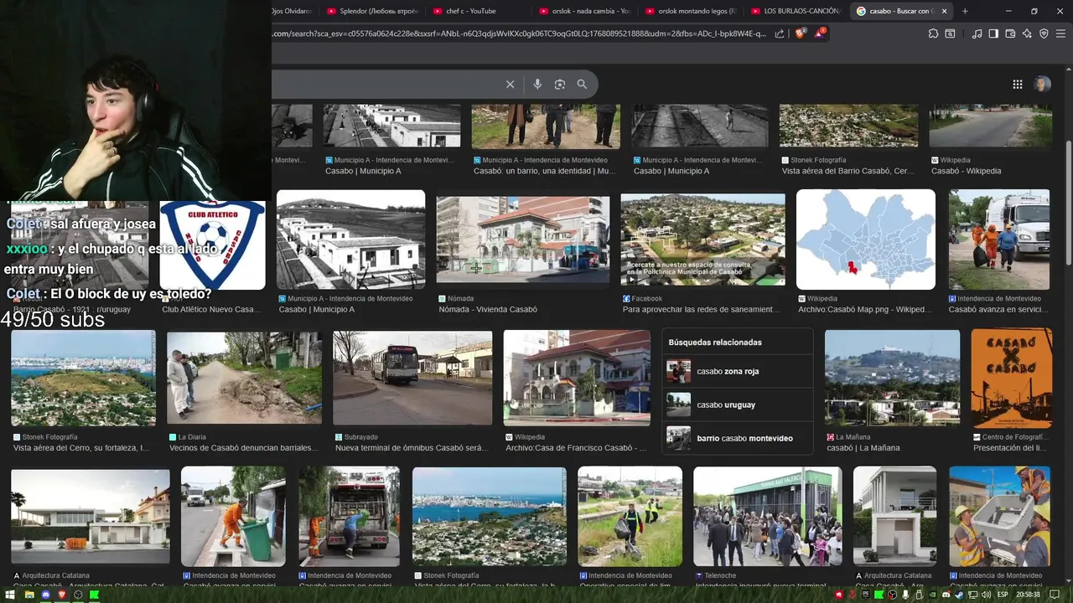The height and width of the screenshot is (603, 1073).
Task: Toggle the browser sidebar panel
Action: point(993,33)
